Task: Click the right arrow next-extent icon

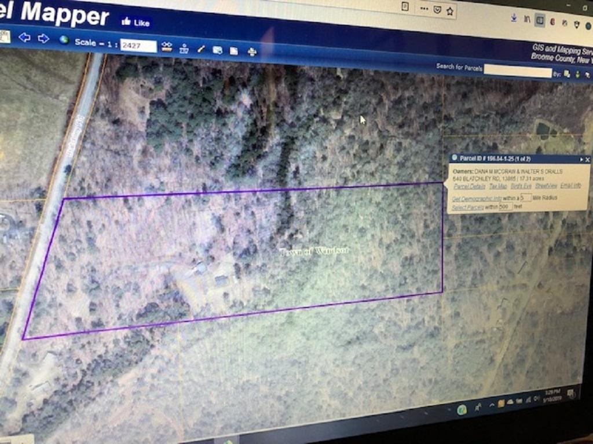Action: click(43, 38)
